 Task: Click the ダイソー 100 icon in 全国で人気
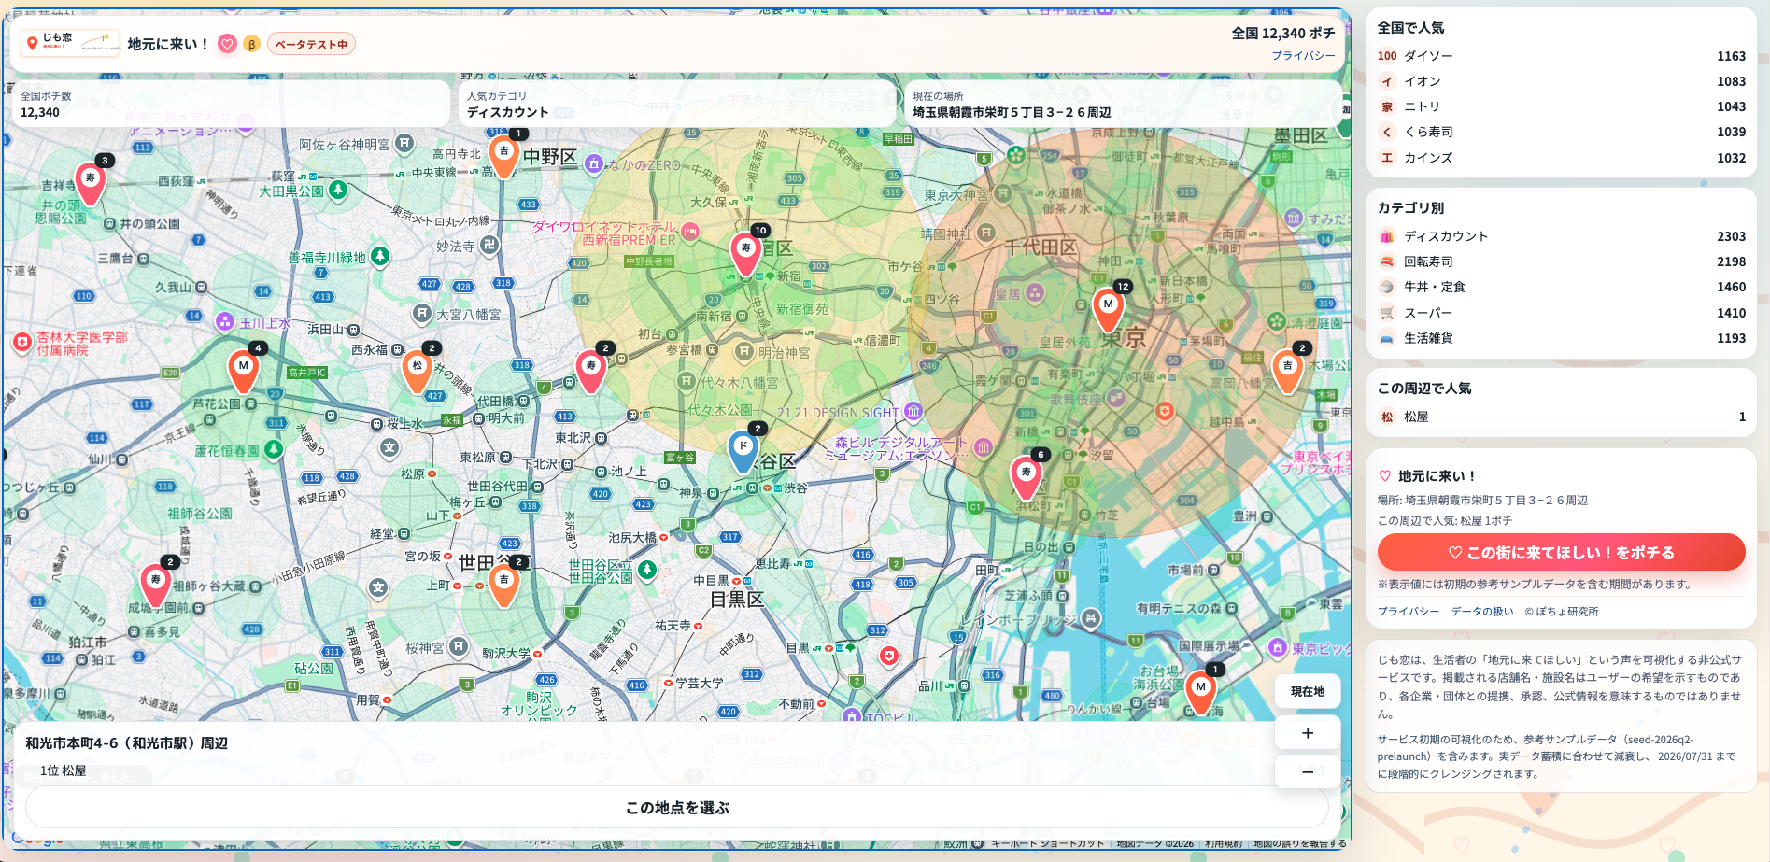[x=1387, y=56]
